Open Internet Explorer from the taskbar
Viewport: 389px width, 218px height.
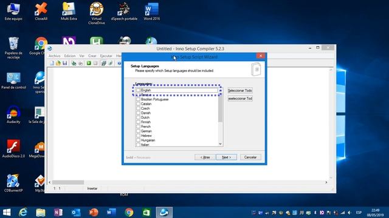23,213
